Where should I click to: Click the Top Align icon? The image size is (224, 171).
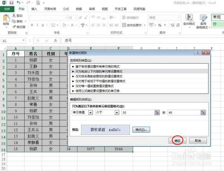93,17
